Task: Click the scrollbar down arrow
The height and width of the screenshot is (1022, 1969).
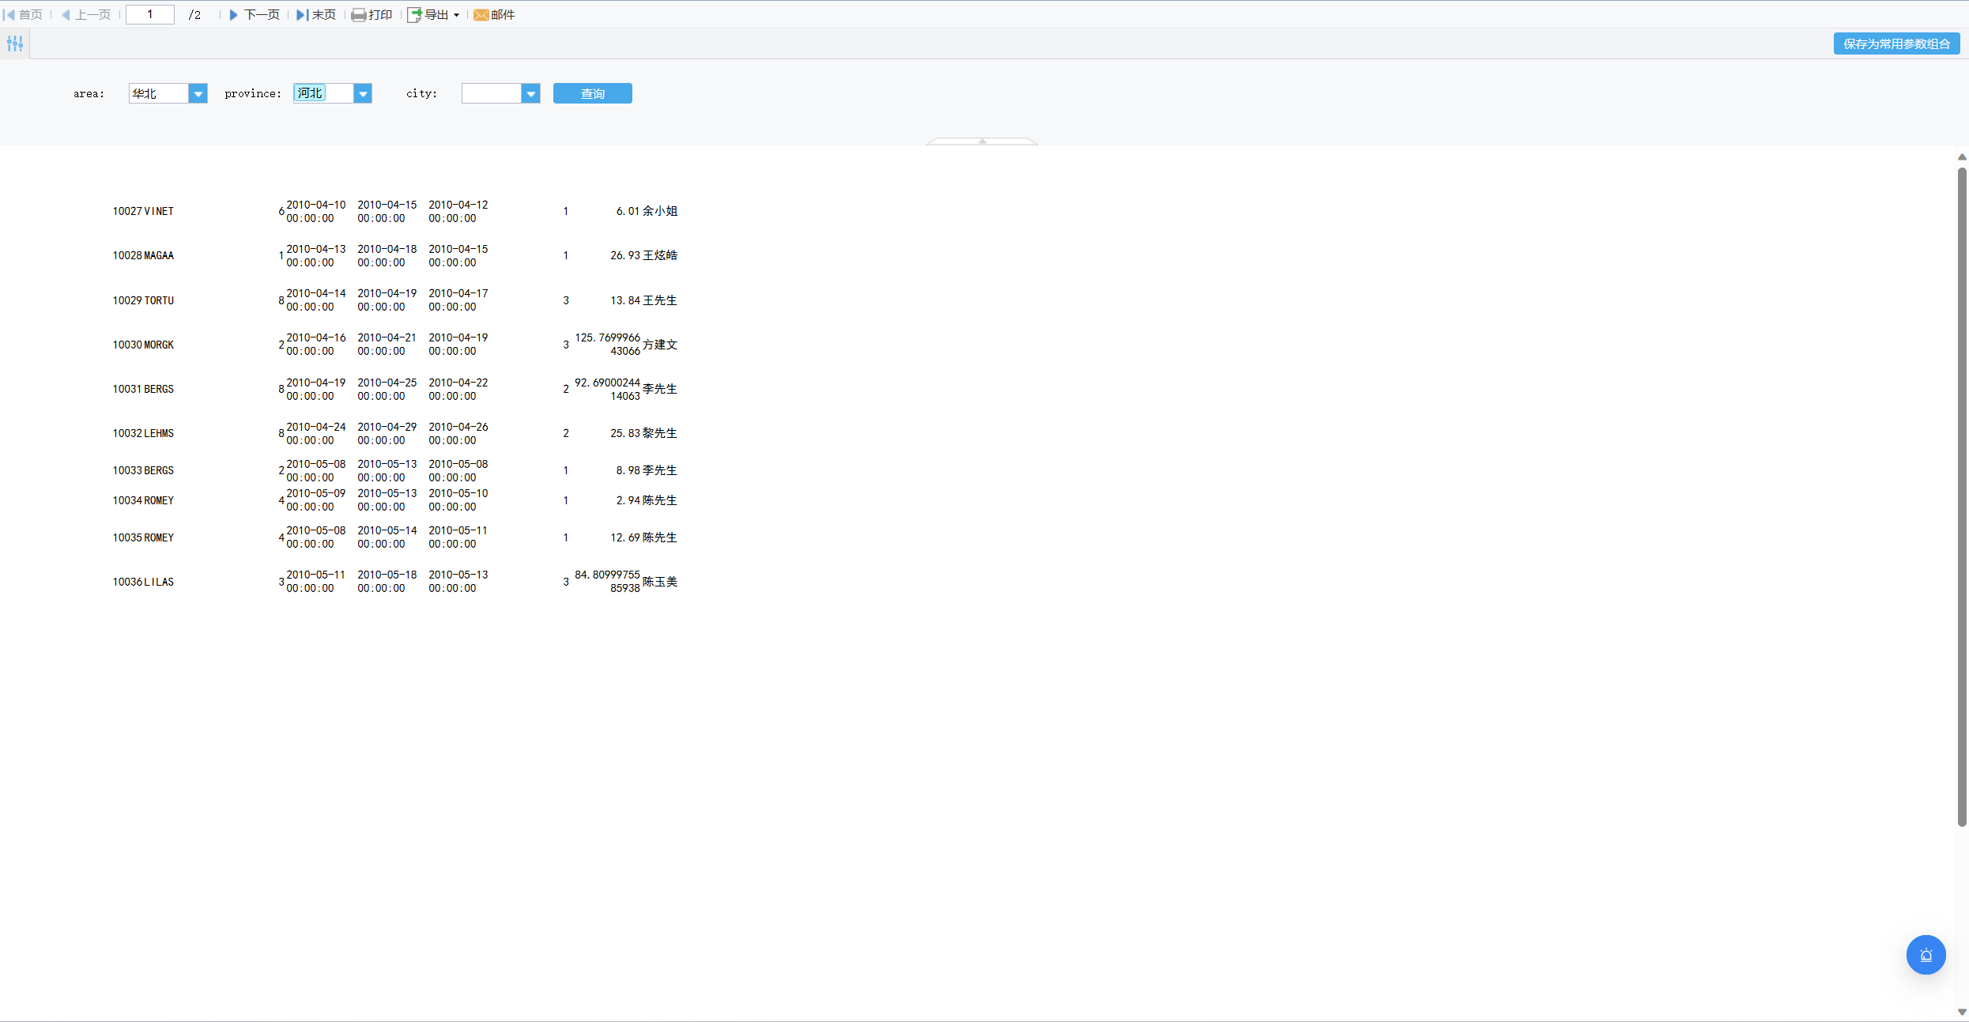Action: pyautogui.click(x=1962, y=1012)
